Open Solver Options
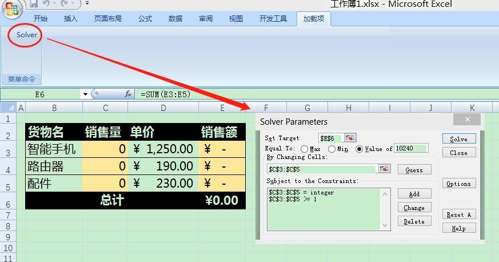This screenshot has width=499, height=262. [x=459, y=184]
